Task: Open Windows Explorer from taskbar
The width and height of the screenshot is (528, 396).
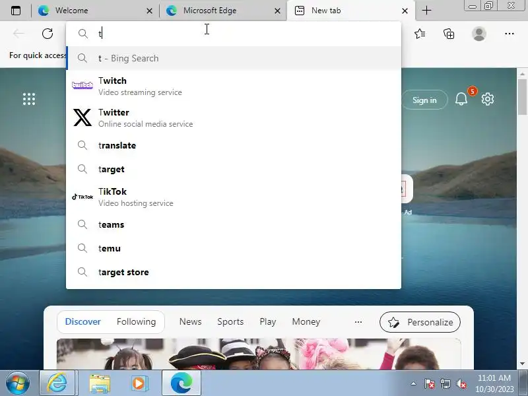Action: coord(100,383)
